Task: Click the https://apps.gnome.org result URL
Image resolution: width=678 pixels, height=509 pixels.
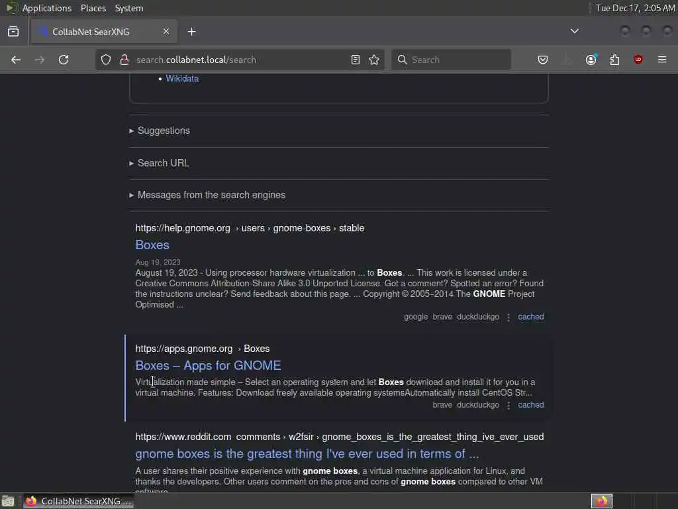Action: pyautogui.click(x=184, y=349)
